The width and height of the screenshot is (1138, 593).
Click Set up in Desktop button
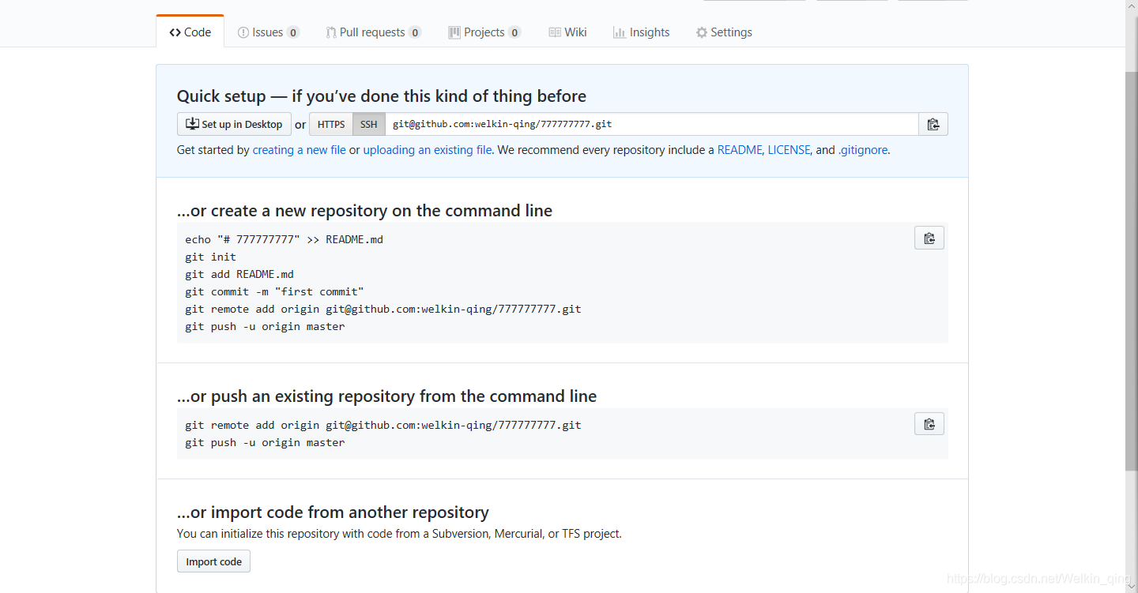(234, 124)
